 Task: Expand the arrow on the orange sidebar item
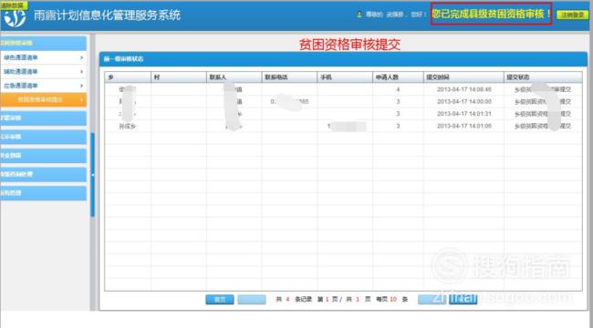(81, 99)
